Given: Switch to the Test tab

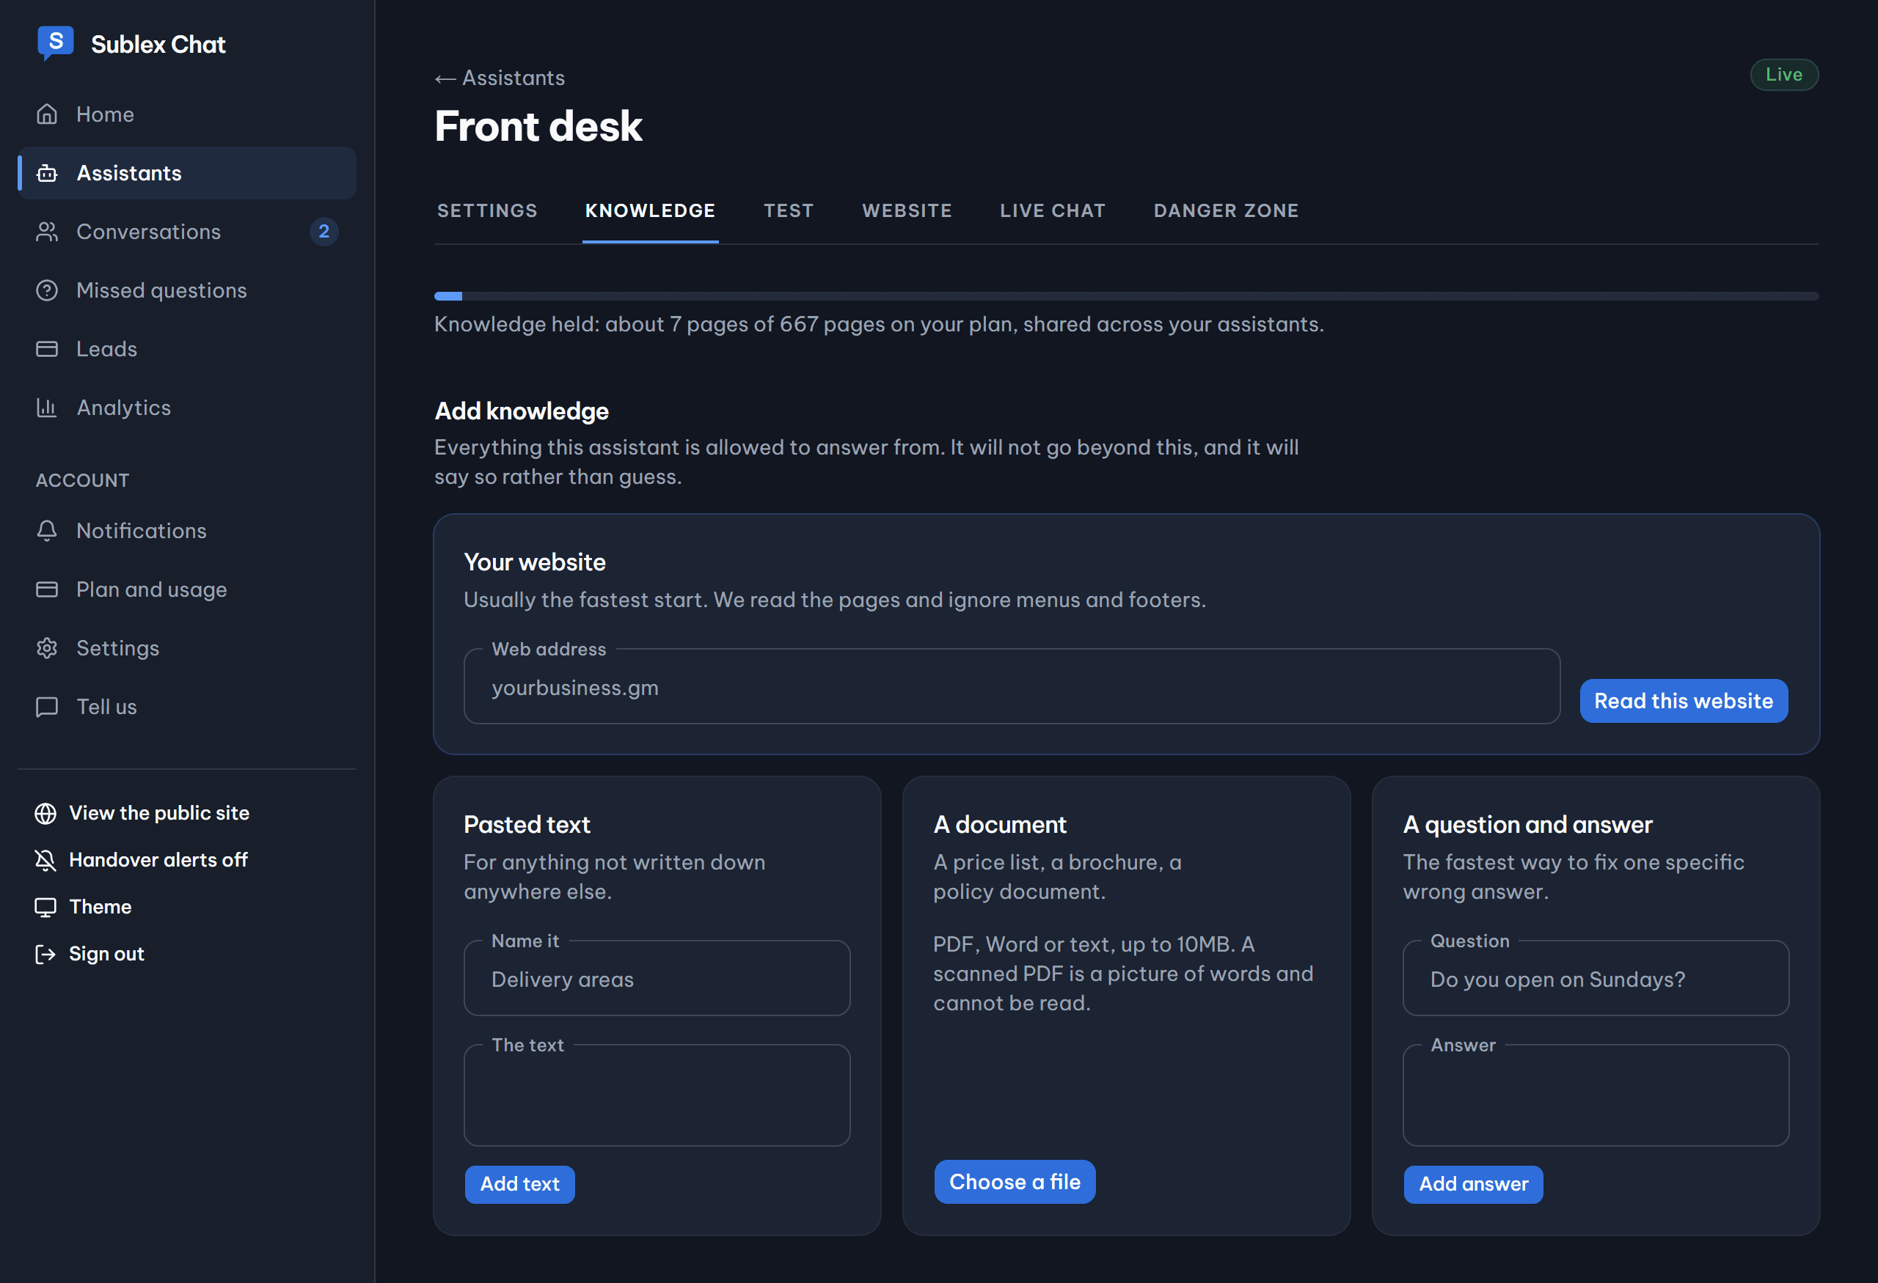Looking at the screenshot, I should [789, 210].
